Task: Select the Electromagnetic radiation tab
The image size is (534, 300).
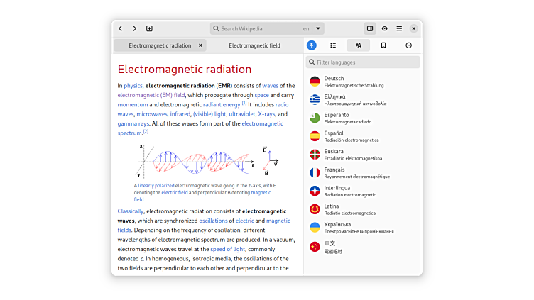Action: click(159, 45)
